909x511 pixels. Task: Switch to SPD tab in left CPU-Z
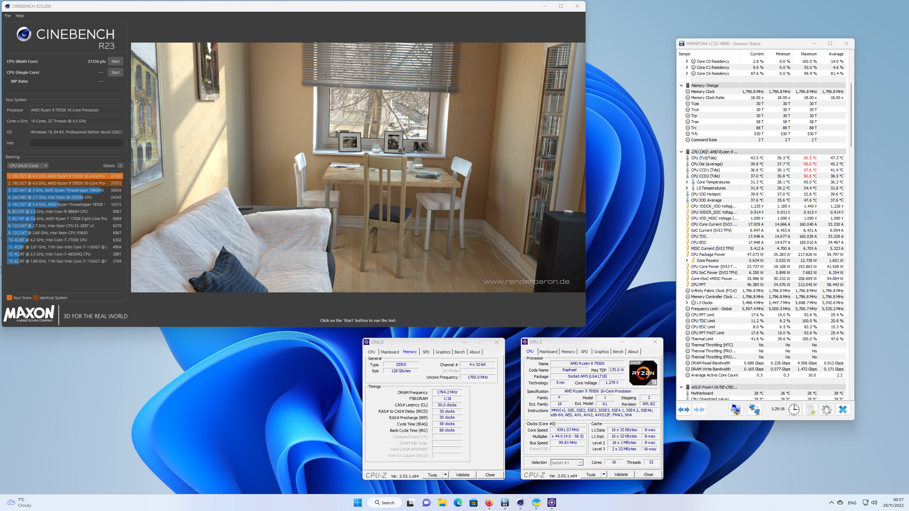click(426, 352)
